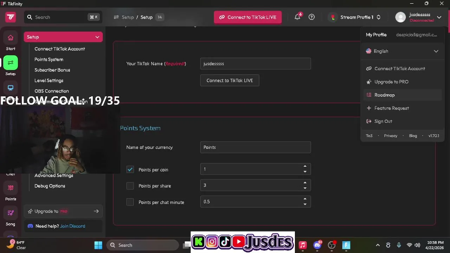Decrease Points per chat minute value
The image size is (450, 253).
[x=305, y=204]
